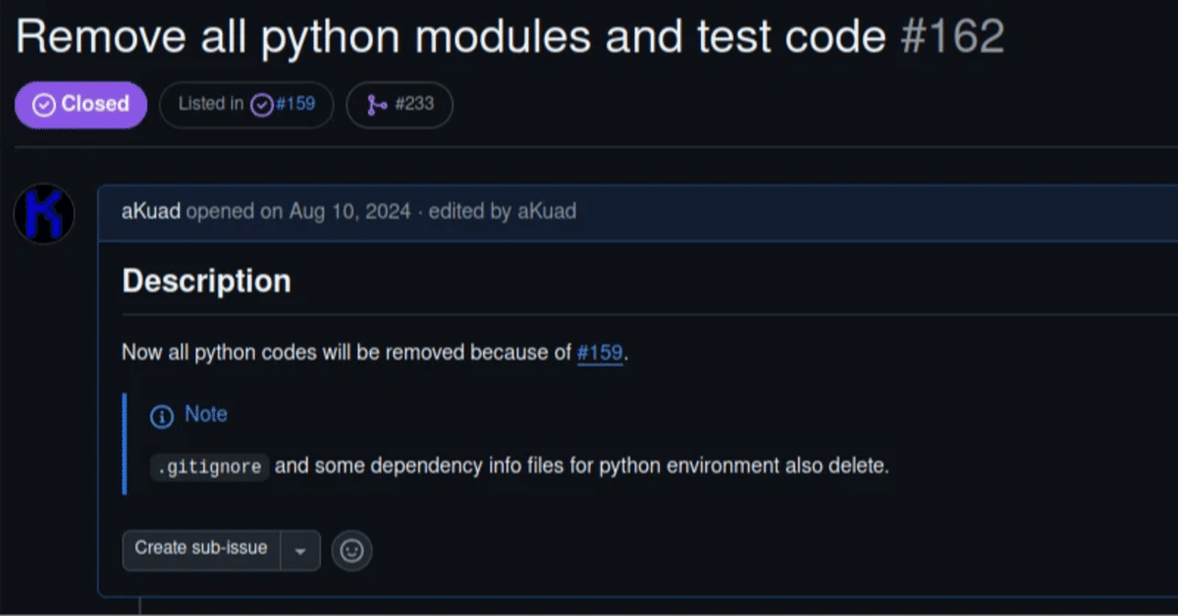Image resolution: width=1178 pixels, height=616 pixels.
Task: Open aKuad author profile link
Action: [x=150, y=211]
